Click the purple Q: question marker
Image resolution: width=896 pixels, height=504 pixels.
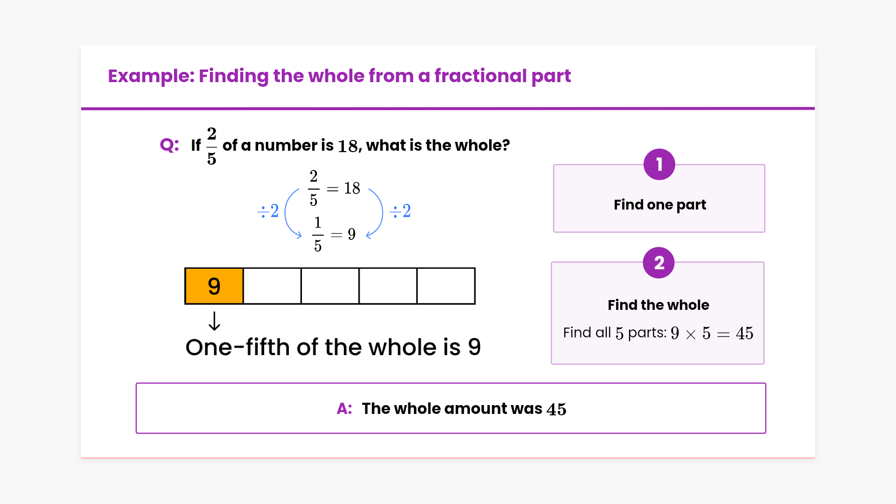click(x=169, y=145)
